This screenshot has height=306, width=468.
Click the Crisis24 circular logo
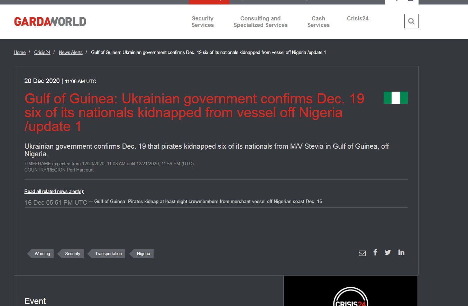[x=350, y=297]
